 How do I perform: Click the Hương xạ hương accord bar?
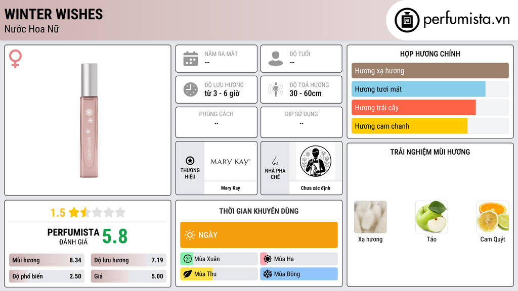430,71
